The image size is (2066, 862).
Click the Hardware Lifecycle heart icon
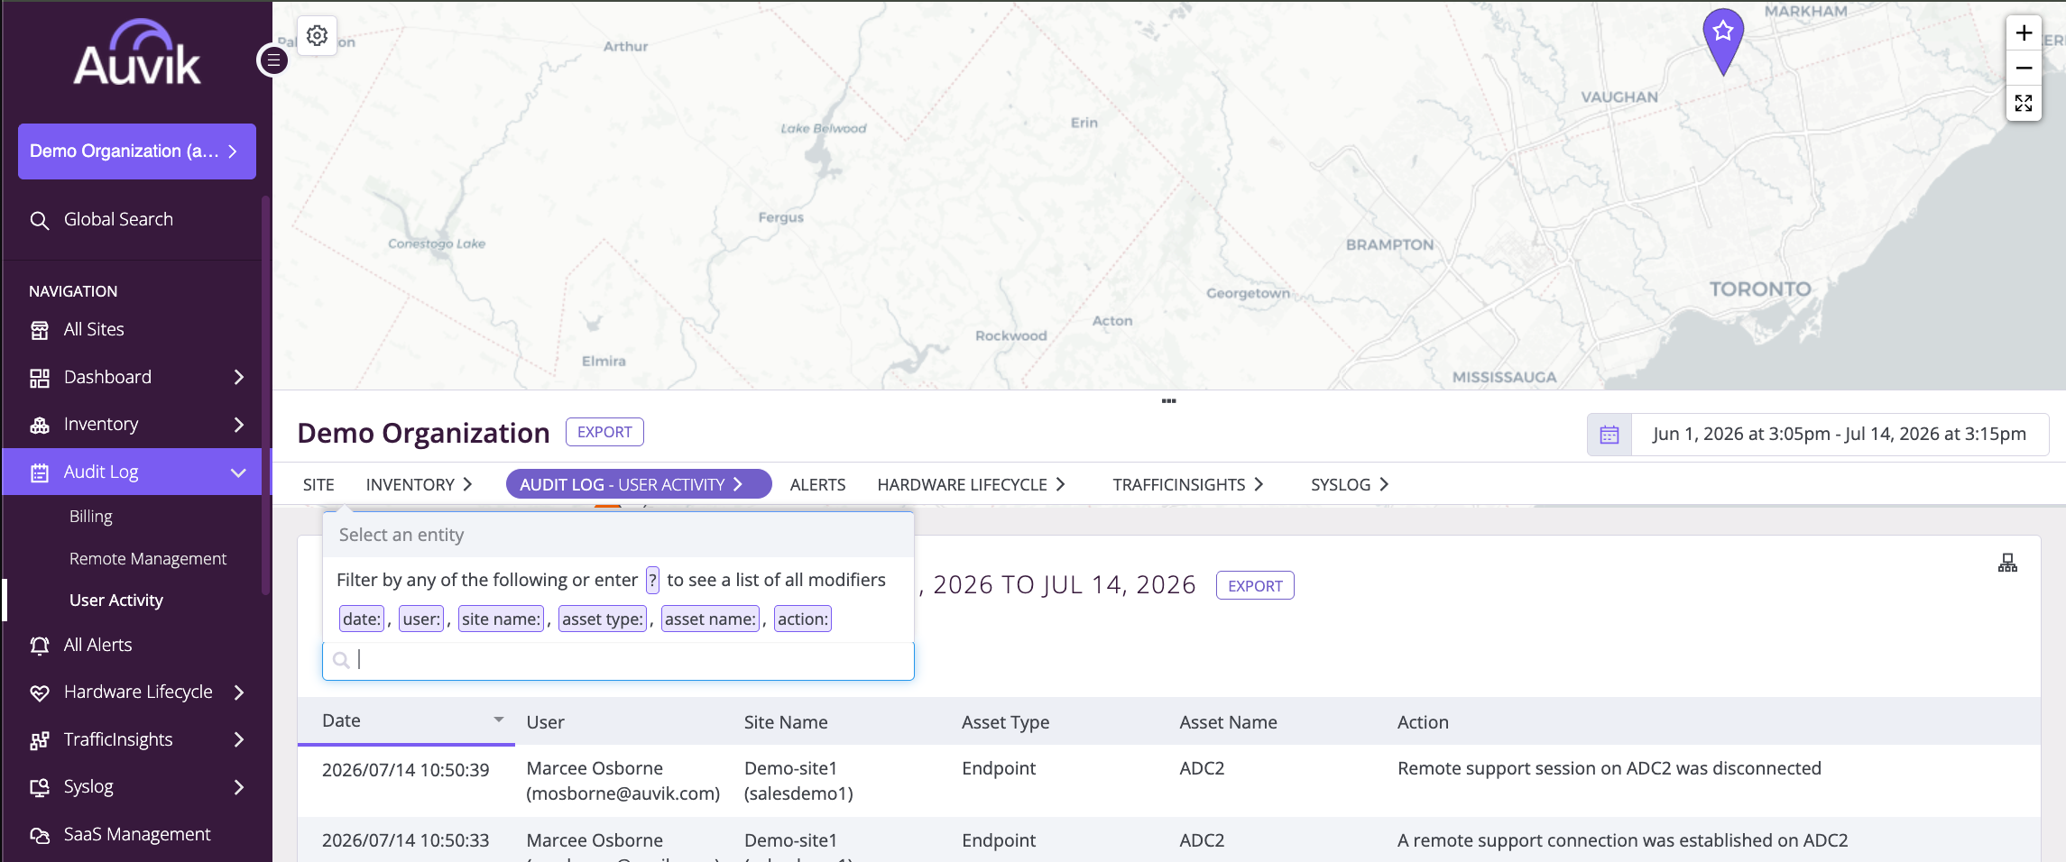coord(40,692)
